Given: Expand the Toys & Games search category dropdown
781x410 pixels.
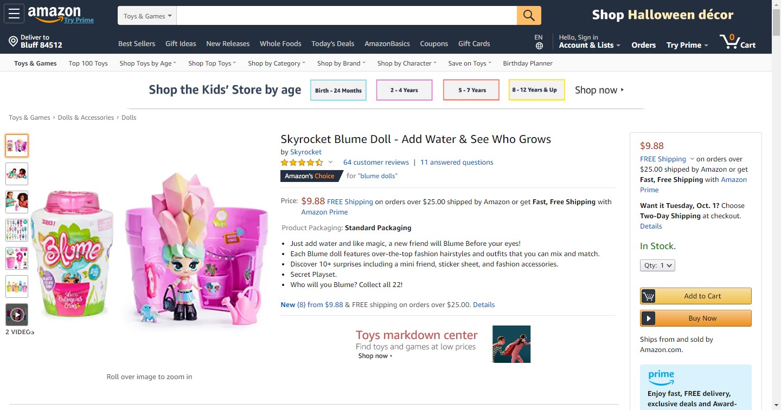Looking at the screenshot, I should point(147,16).
